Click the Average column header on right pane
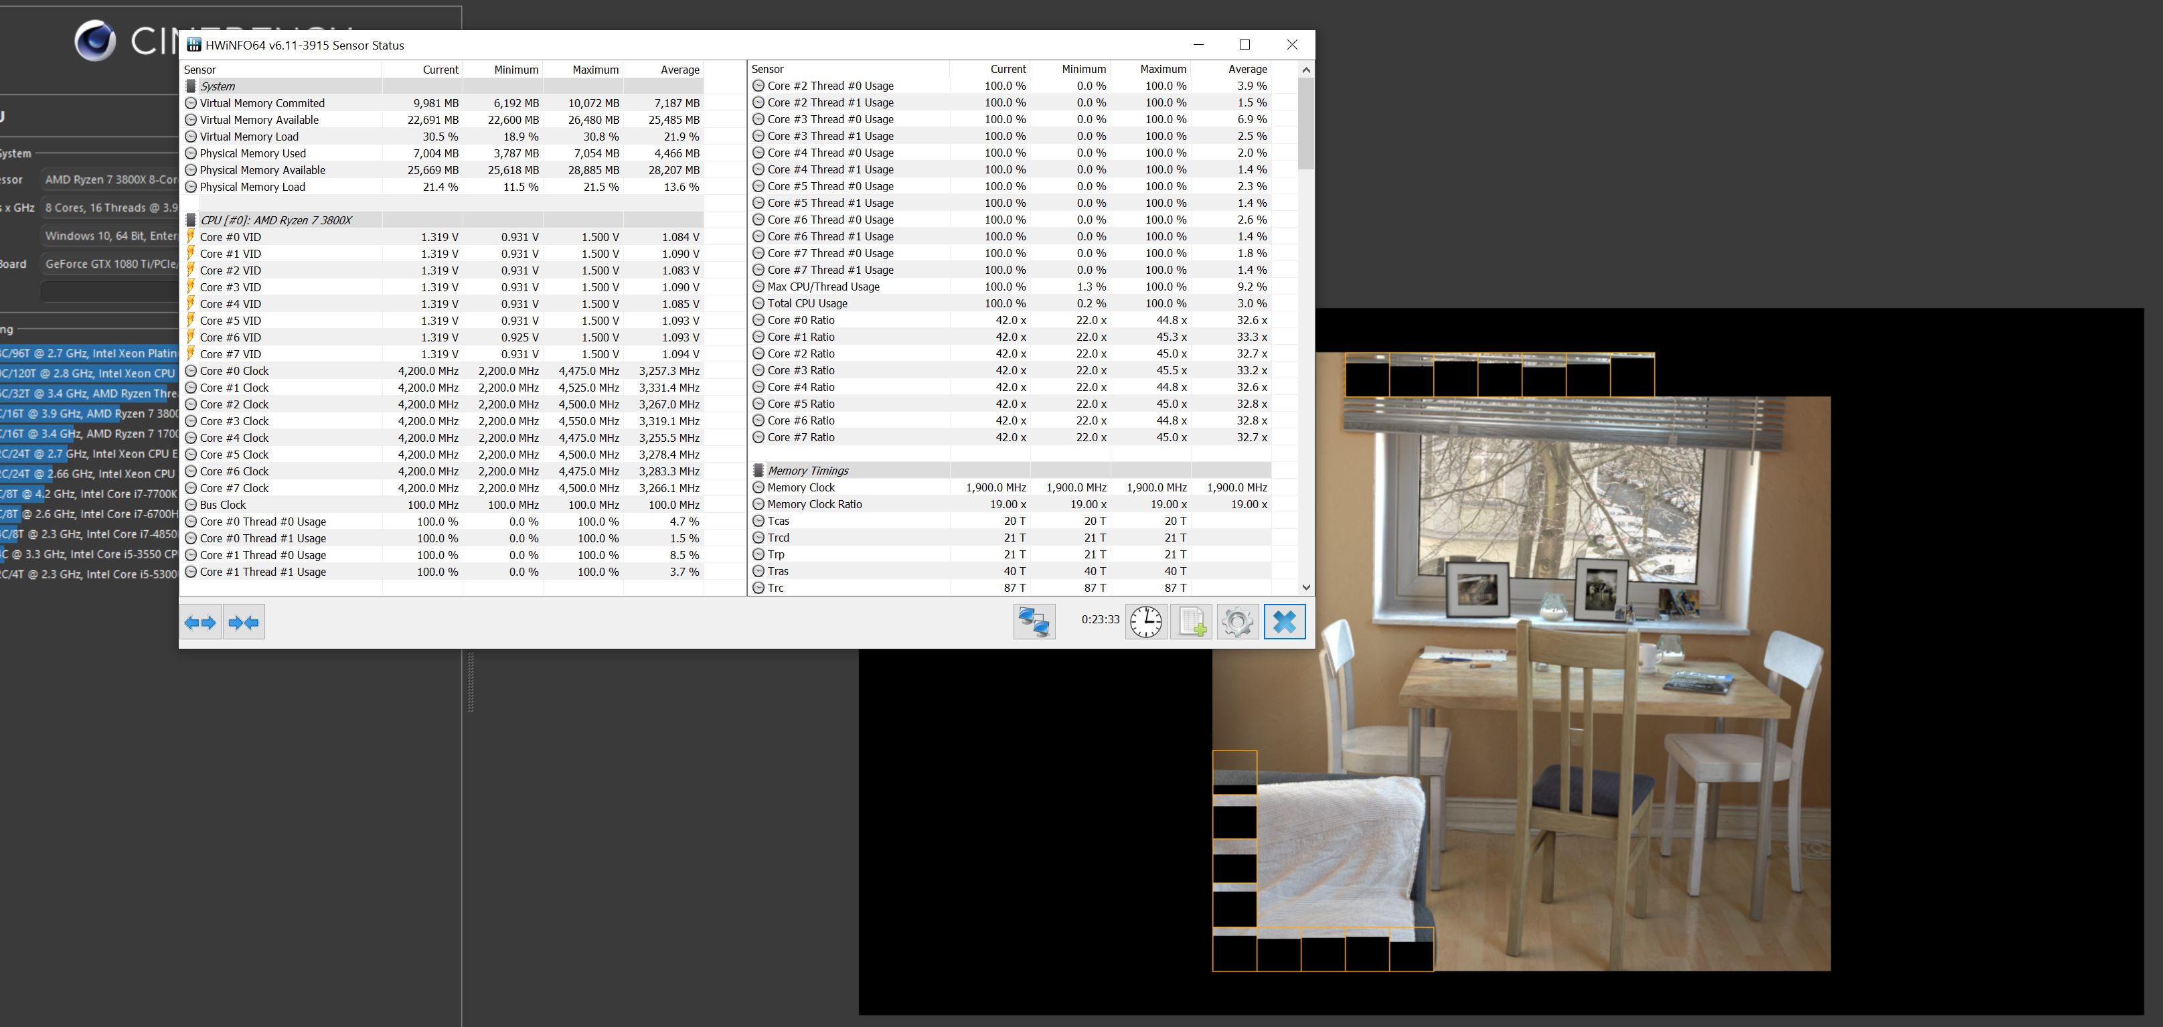The width and height of the screenshot is (2163, 1027). coord(1246,69)
